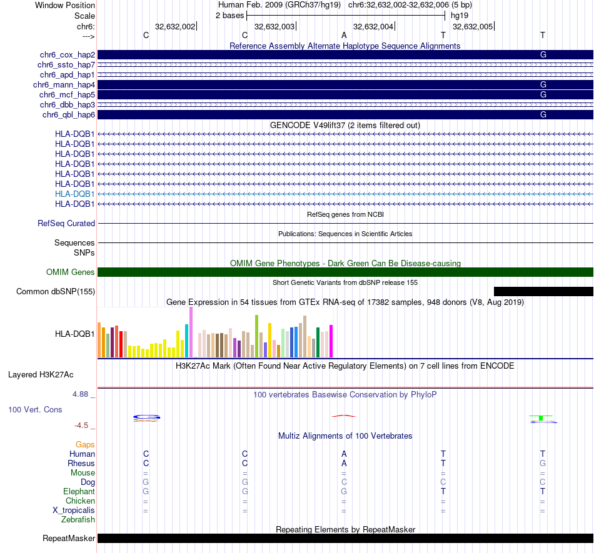Click the green conservation logo under last T
Viewport: 594px width, 553px height.
tap(541, 418)
